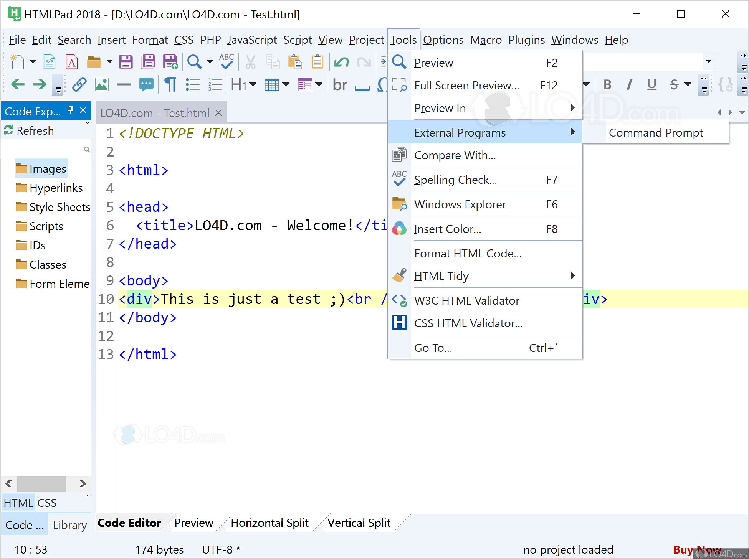The height and width of the screenshot is (559, 749).
Task: Open the H1 heading dropdown arrow
Action: pos(253,84)
